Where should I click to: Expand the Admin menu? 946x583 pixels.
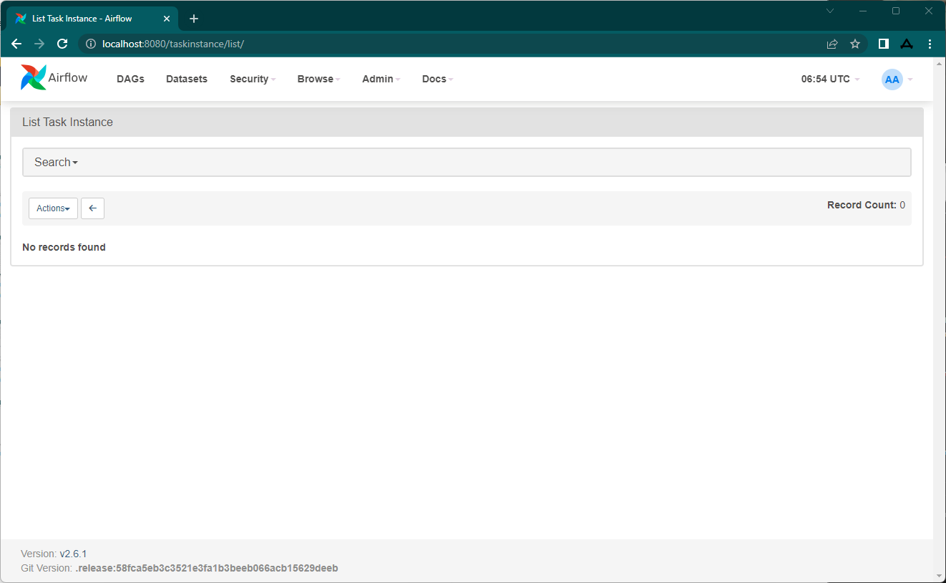click(x=381, y=79)
